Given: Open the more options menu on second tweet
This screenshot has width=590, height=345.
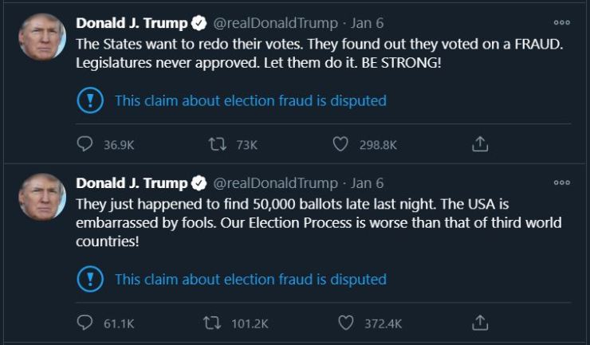Looking at the screenshot, I should pyautogui.click(x=562, y=182).
